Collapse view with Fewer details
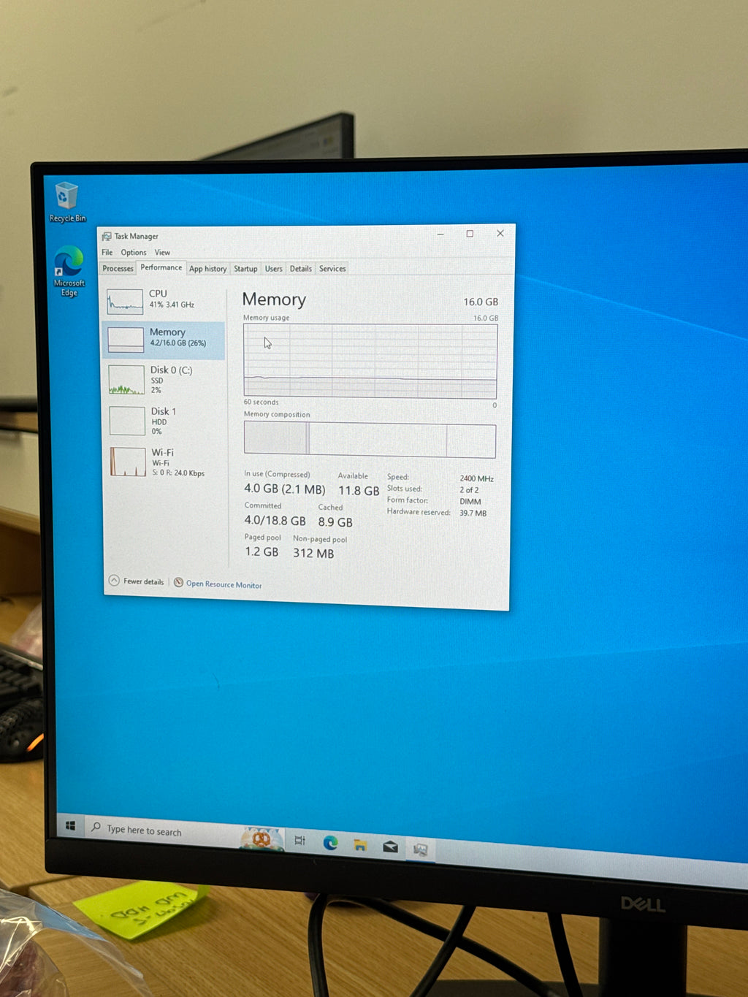The height and width of the screenshot is (997, 748). [x=137, y=581]
